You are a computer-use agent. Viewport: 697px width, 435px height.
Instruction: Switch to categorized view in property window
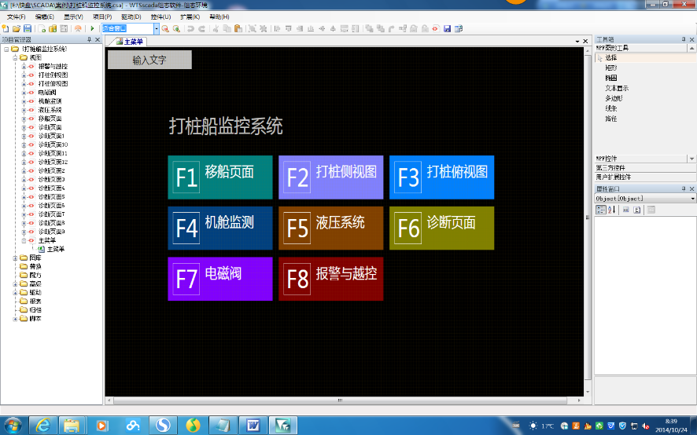pos(601,210)
